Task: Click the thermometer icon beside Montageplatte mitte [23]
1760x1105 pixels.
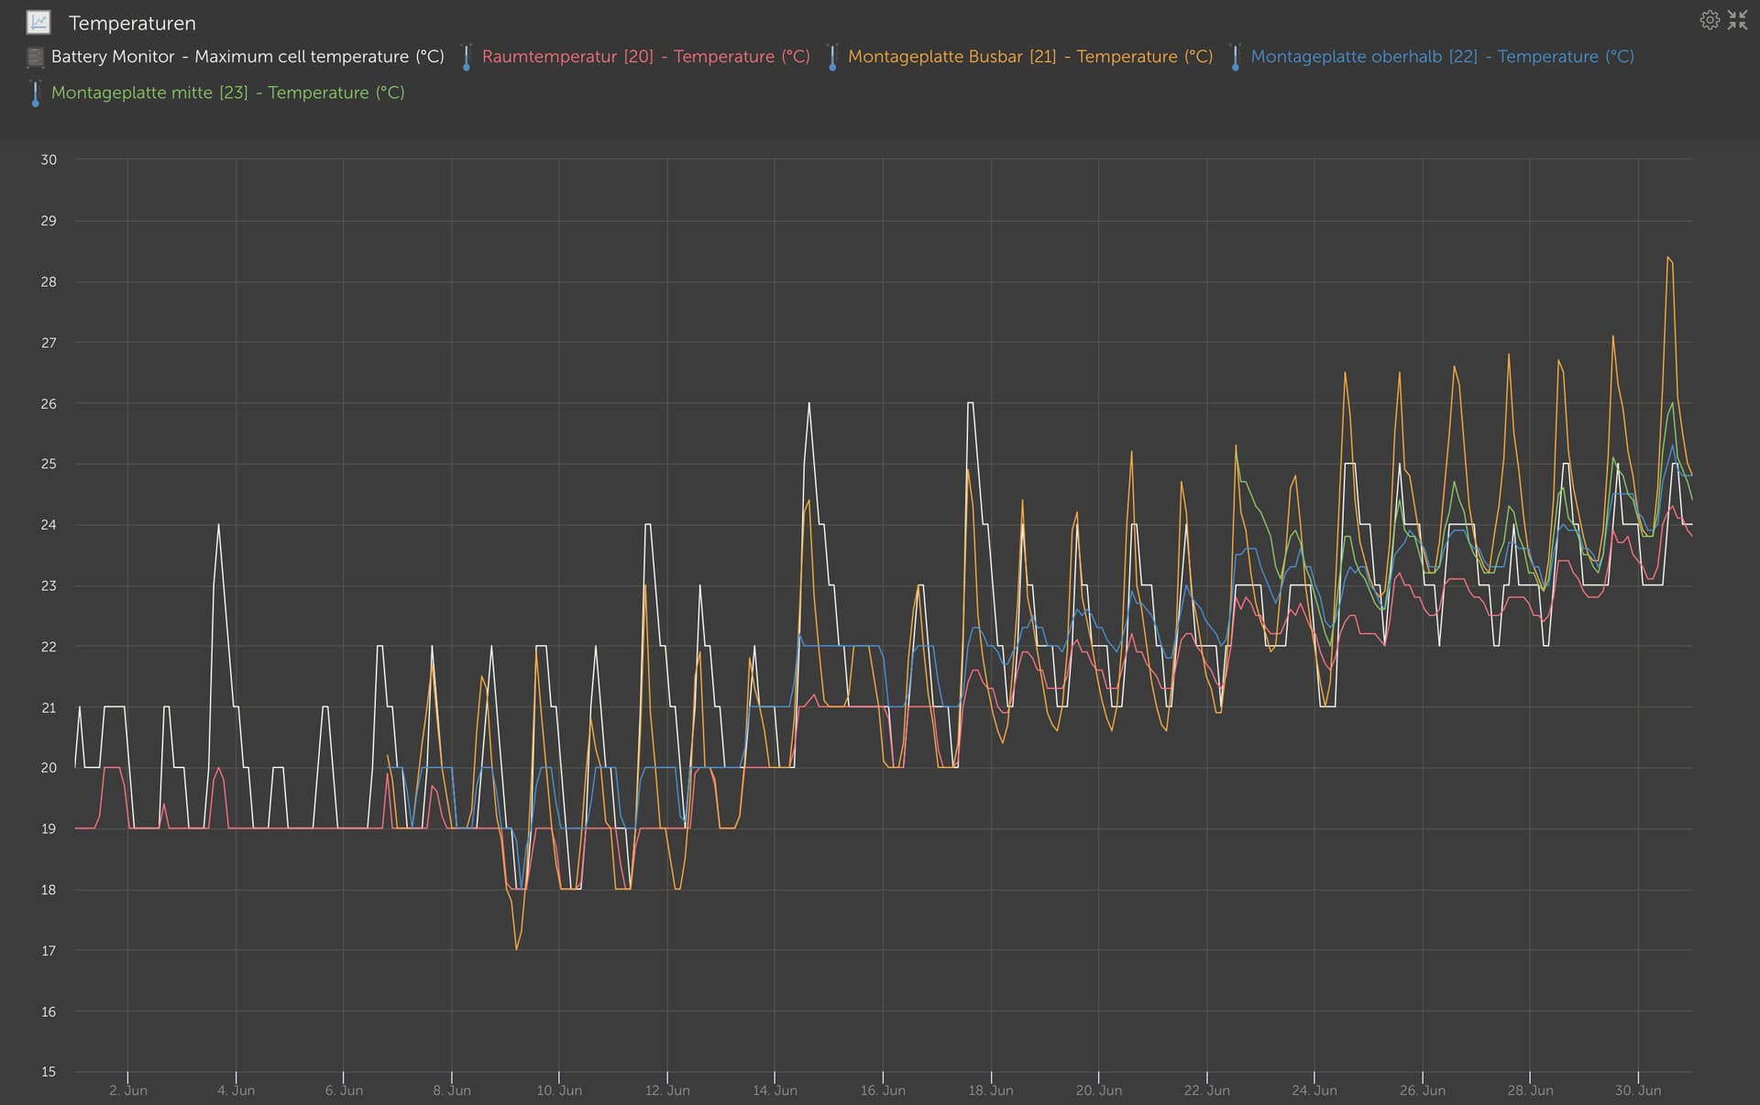Action: point(35,93)
